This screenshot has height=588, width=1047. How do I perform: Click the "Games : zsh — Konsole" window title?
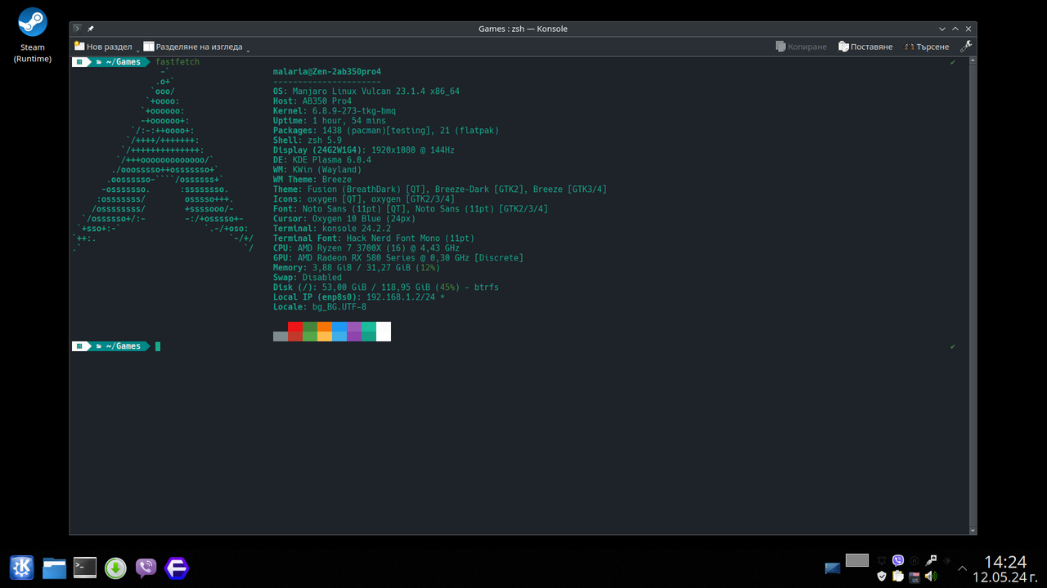pyautogui.click(x=523, y=29)
